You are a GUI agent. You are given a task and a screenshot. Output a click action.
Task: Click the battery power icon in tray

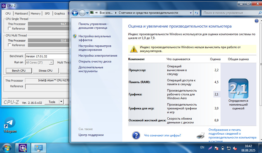point(223,148)
